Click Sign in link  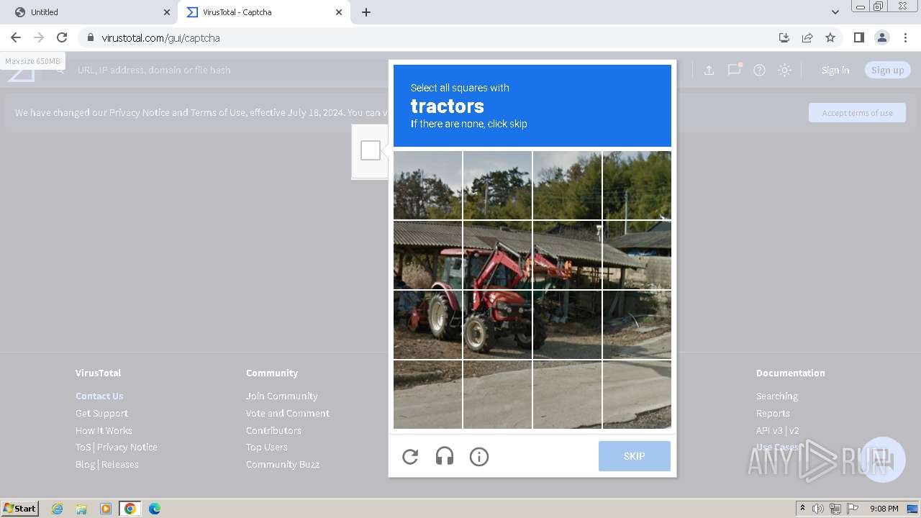[x=835, y=70]
